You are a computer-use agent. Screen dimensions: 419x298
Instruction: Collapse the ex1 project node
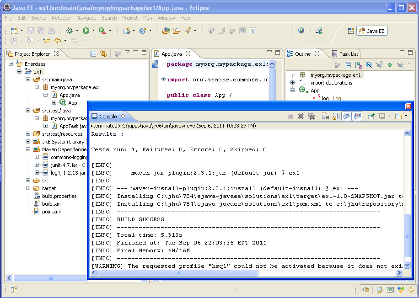pyautogui.click(x=20, y=72)
